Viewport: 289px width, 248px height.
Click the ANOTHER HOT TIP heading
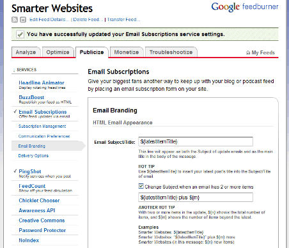(157, 207)
